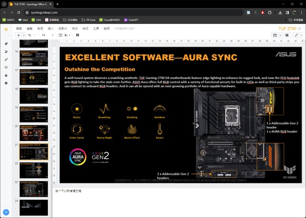Viewport: 306px width, 218px height.
Task: Select slide 17 thumbnail
Action: coord(33,77)
